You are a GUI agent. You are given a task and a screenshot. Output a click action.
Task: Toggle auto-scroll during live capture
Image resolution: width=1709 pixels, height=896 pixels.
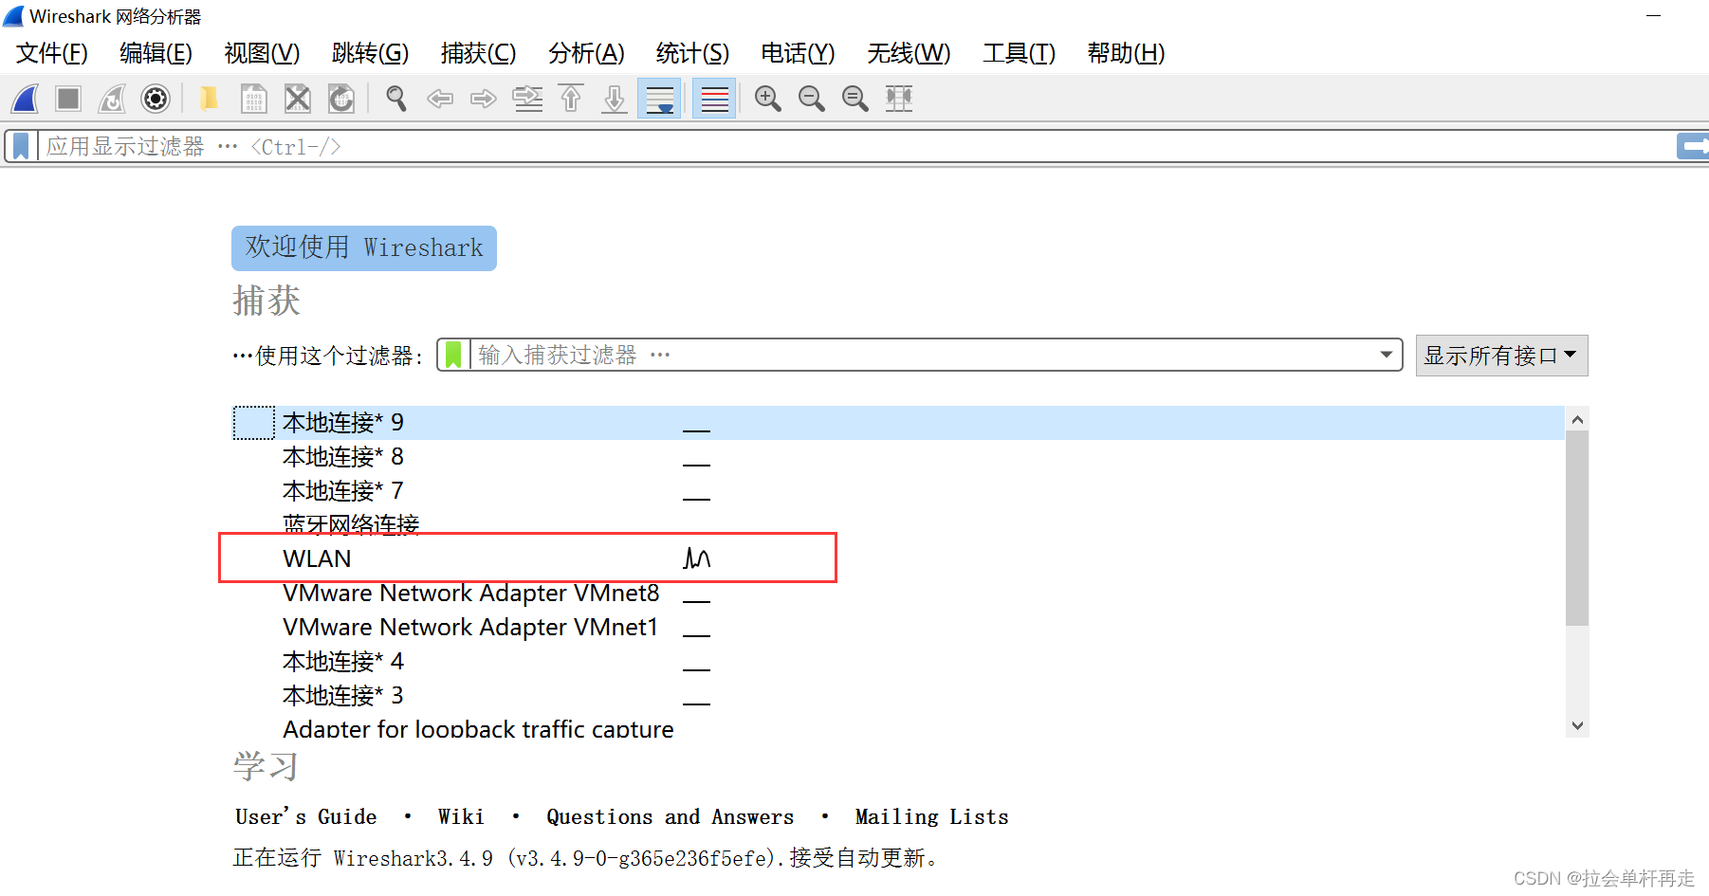tap(659, 99)
